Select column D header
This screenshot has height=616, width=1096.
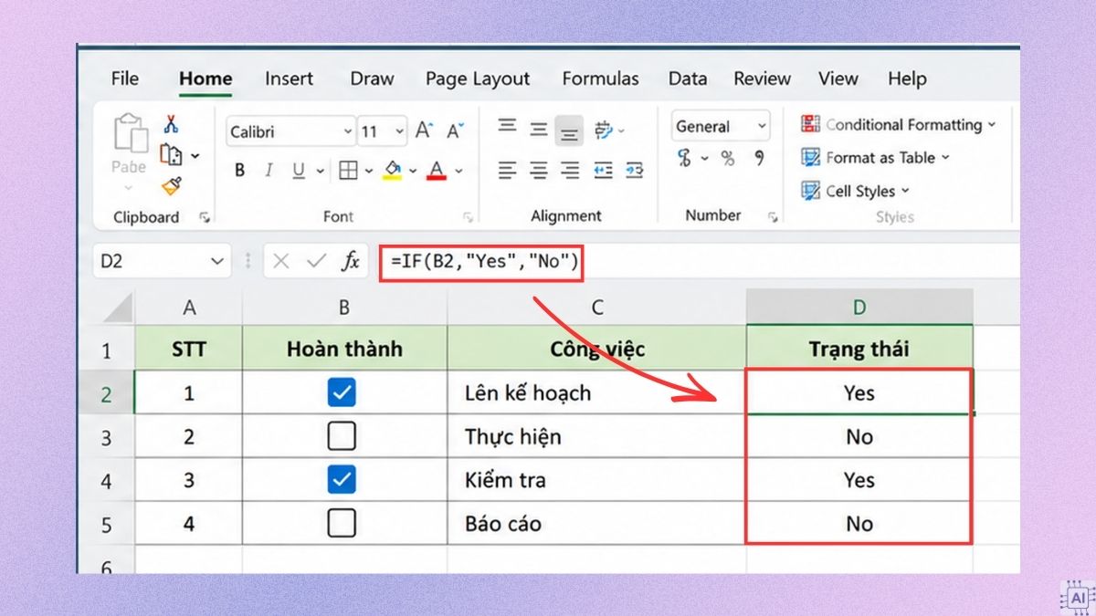point(859,308)
